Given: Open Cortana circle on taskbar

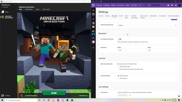Looking at the screenshot, I should point(39,100).
